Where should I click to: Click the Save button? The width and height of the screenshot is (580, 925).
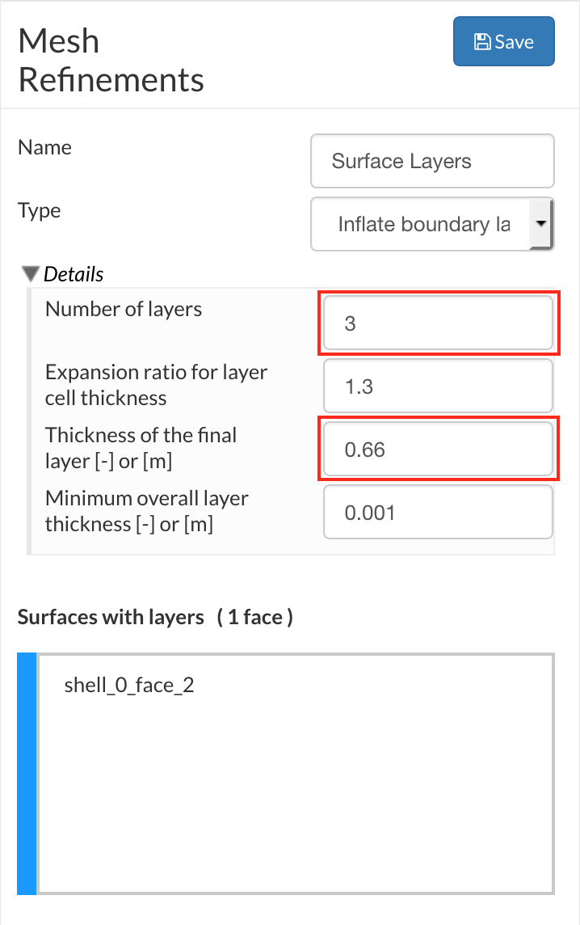pos(503,41)
